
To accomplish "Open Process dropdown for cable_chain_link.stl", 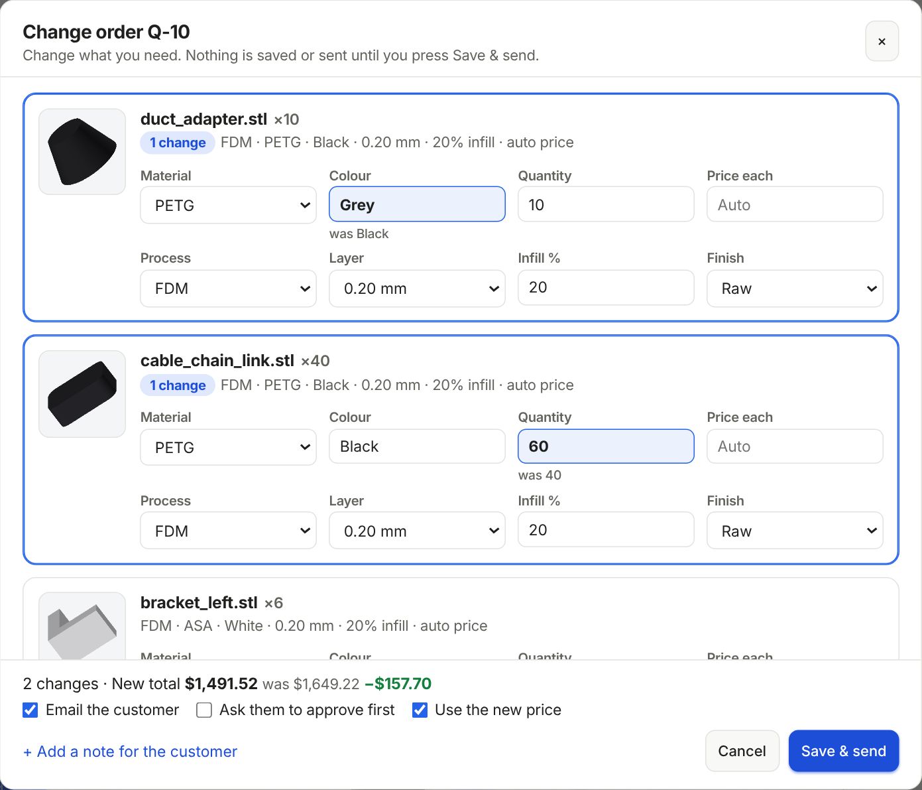I will (228, 531).
